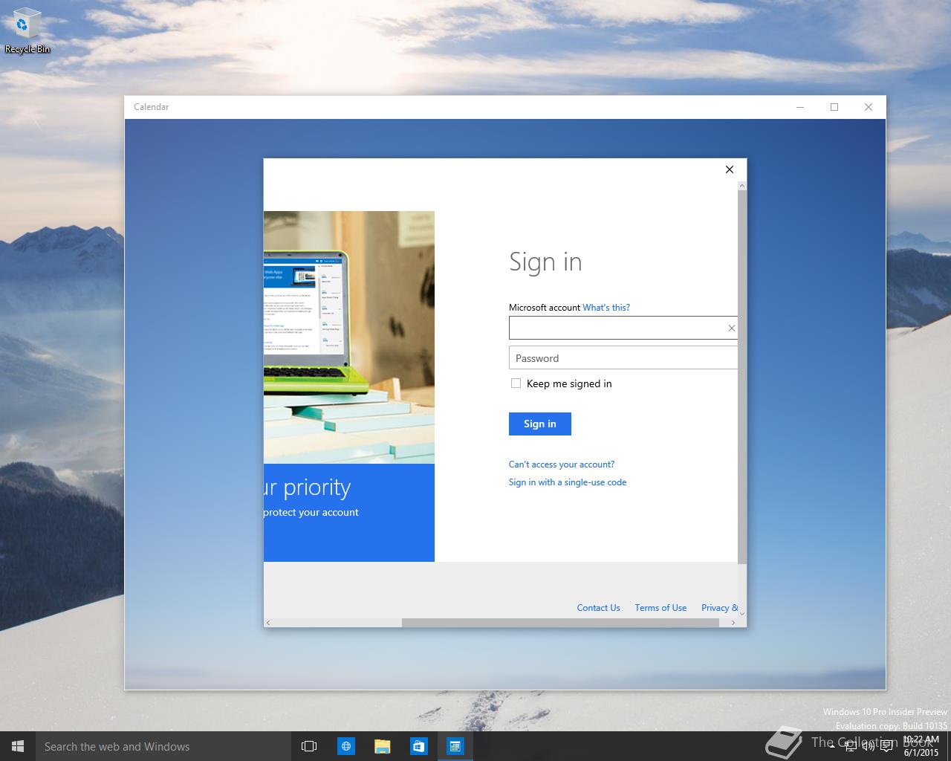Choose Sign in with a single-use code

(x=568, y=482)
